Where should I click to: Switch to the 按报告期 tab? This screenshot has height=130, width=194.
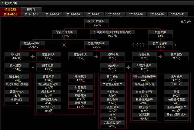point(11,9)
